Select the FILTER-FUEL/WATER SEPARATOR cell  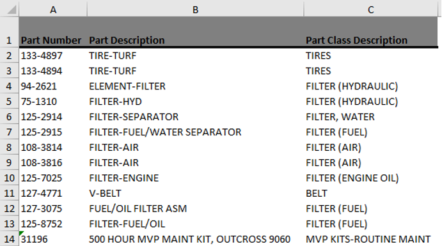click(195, 132)
